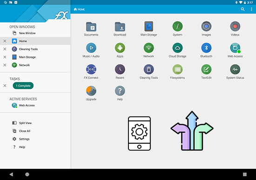
Task: Tap the Android recents button
Action: click(x=245, y=174)
